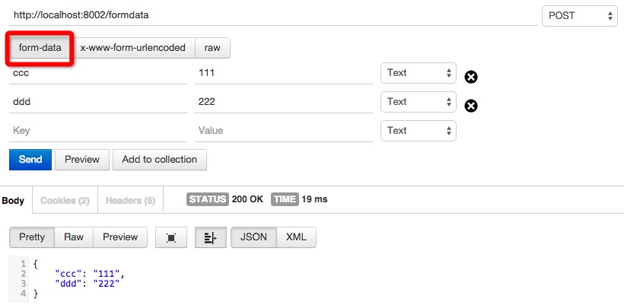Click Preview button next to Send
Viewport: 624px width, 305px height.
point(82,160)
